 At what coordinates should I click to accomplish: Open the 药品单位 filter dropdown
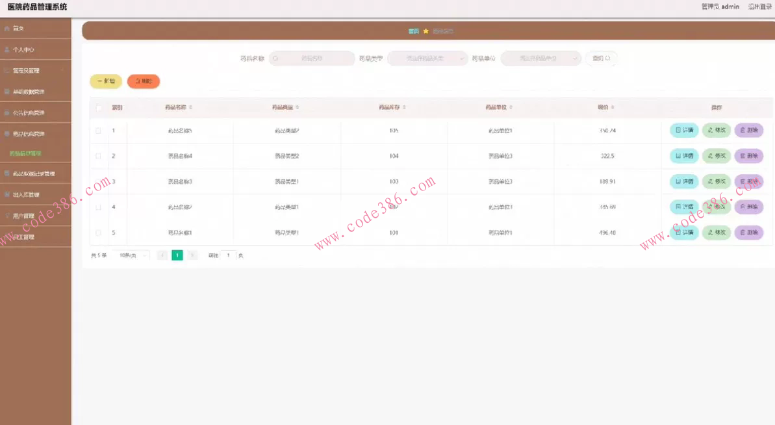[x=540, y=58]
